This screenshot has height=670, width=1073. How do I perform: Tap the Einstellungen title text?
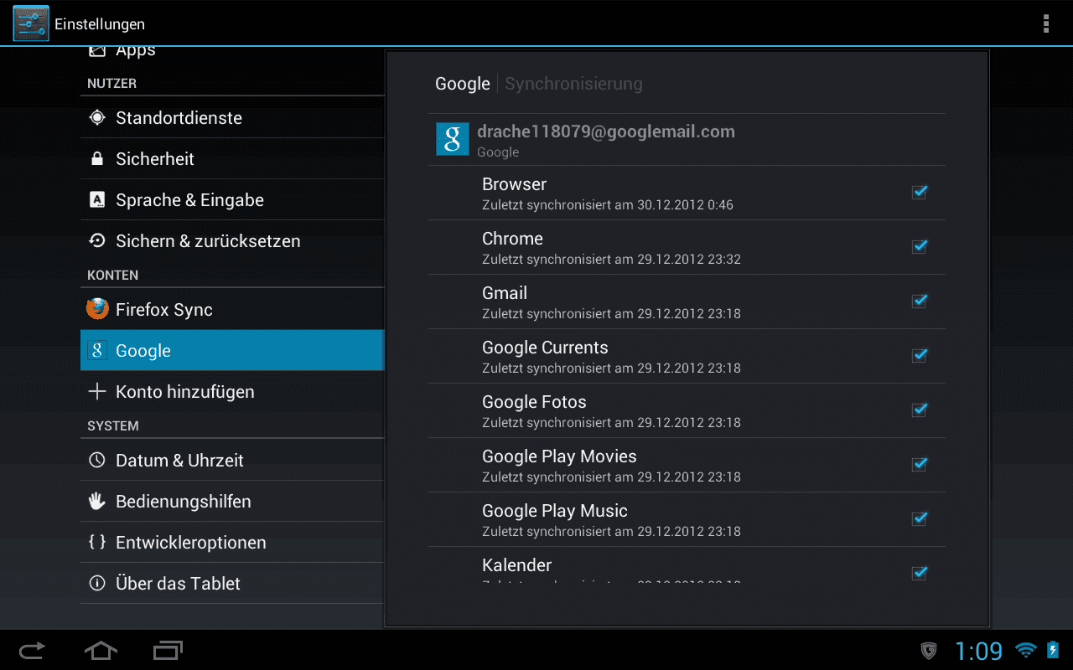[100, 24]
